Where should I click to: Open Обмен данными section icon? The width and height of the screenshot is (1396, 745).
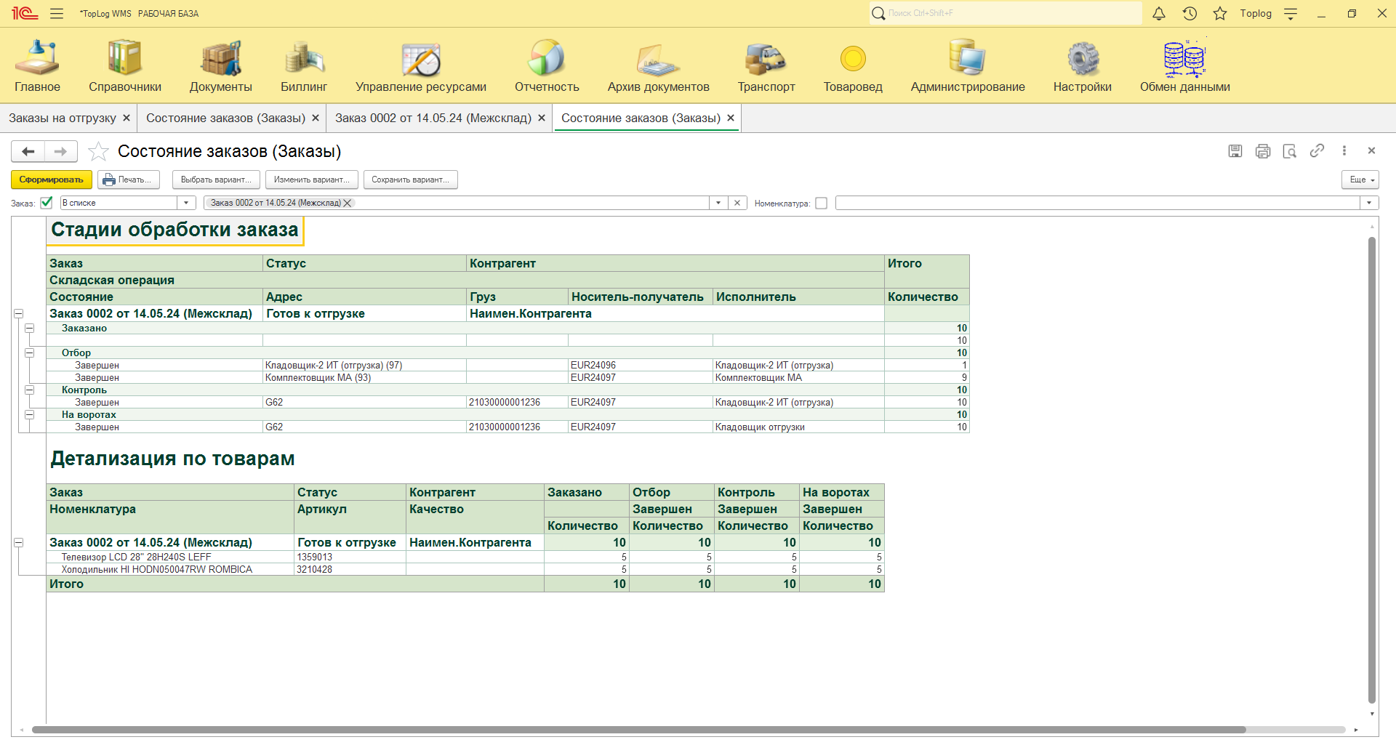coord(1185,58)
